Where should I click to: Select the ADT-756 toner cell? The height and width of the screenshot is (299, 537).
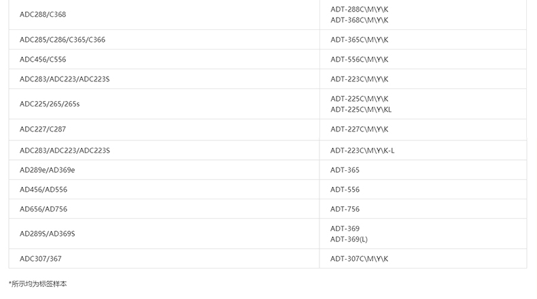(345, 209)
